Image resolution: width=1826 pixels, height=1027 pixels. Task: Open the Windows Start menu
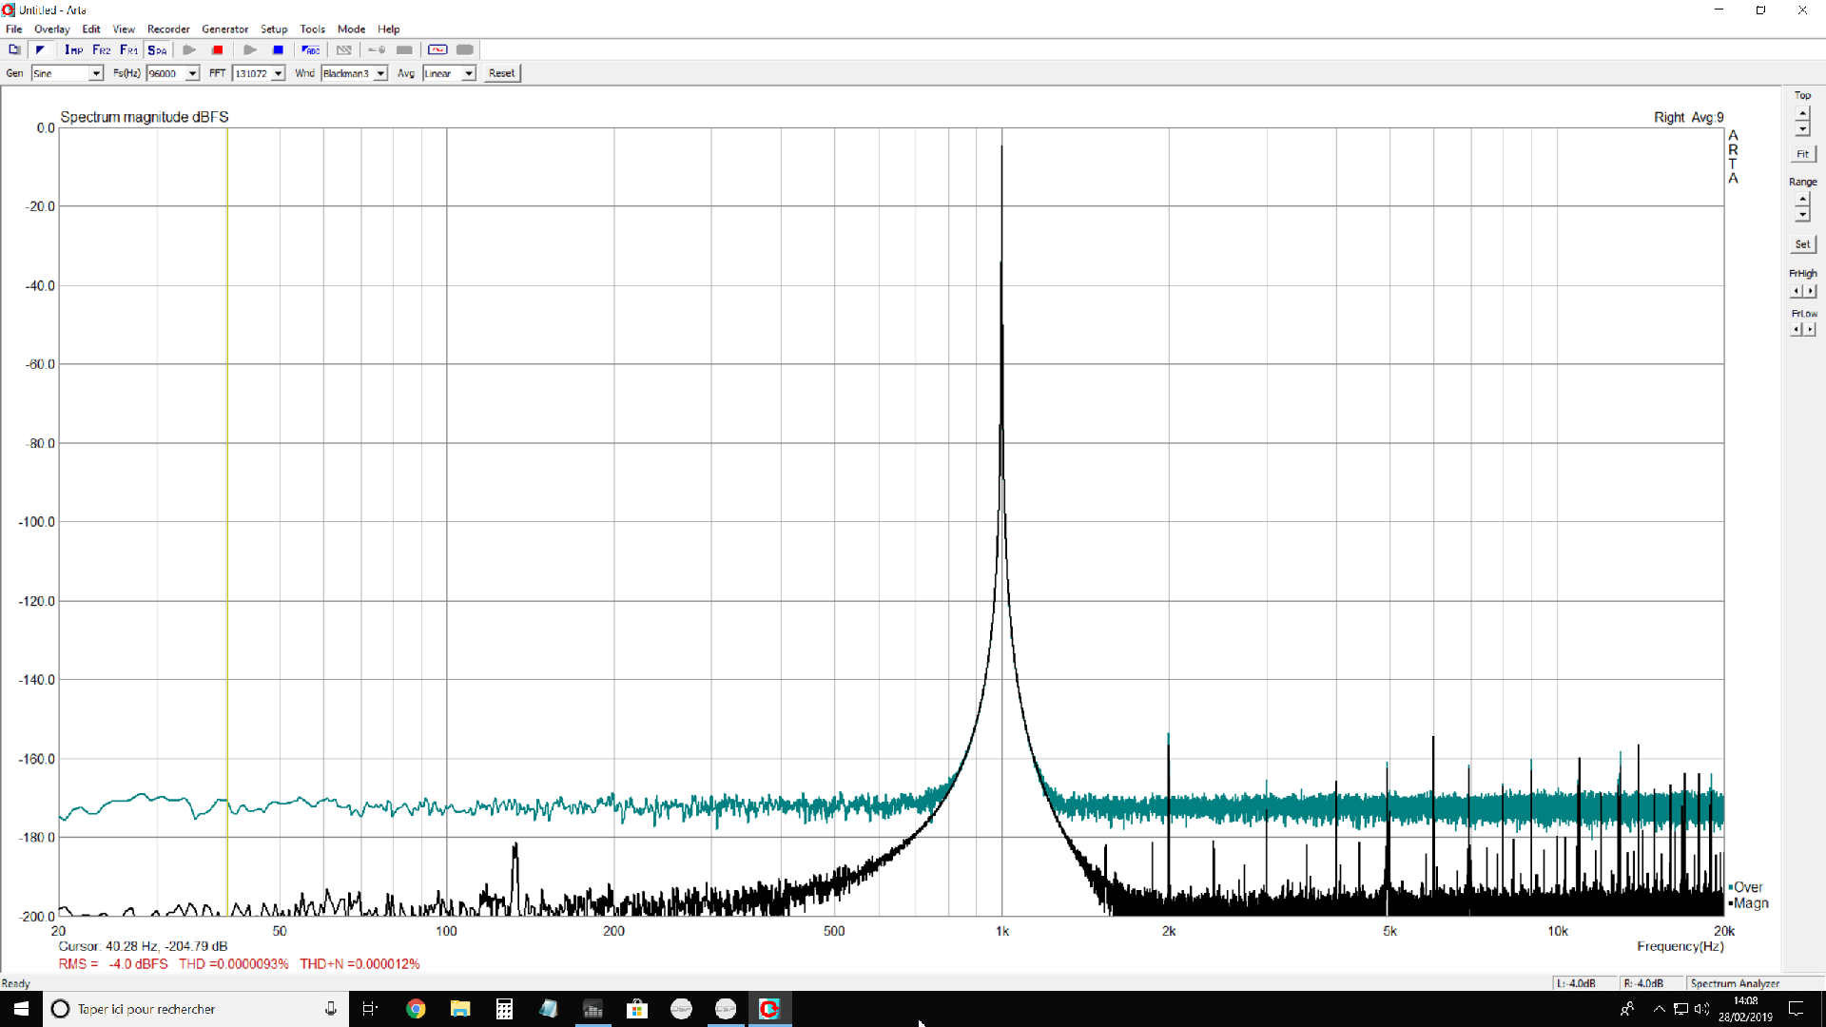21,1009
